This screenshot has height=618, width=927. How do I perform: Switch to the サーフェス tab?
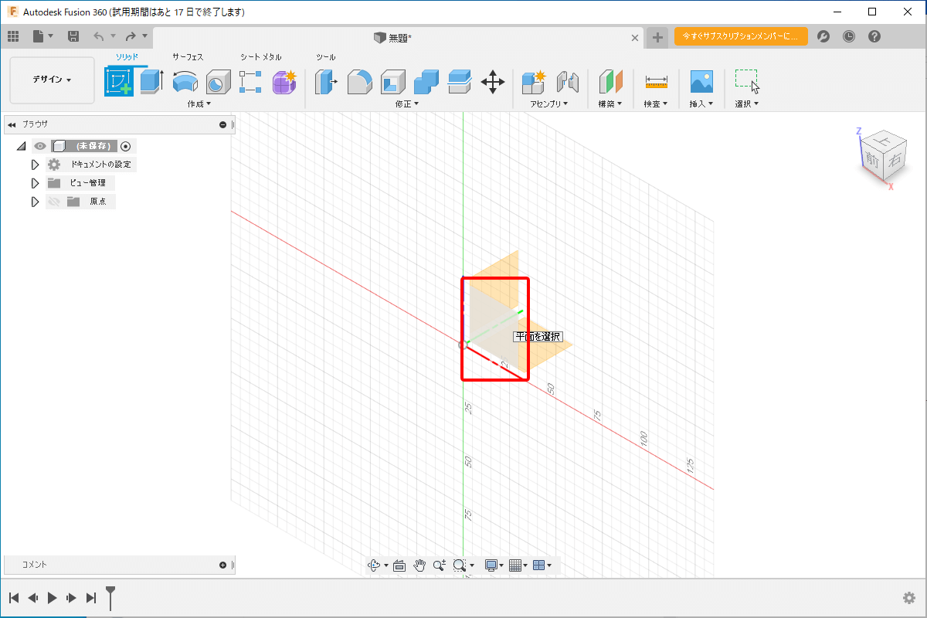(188, 57)
